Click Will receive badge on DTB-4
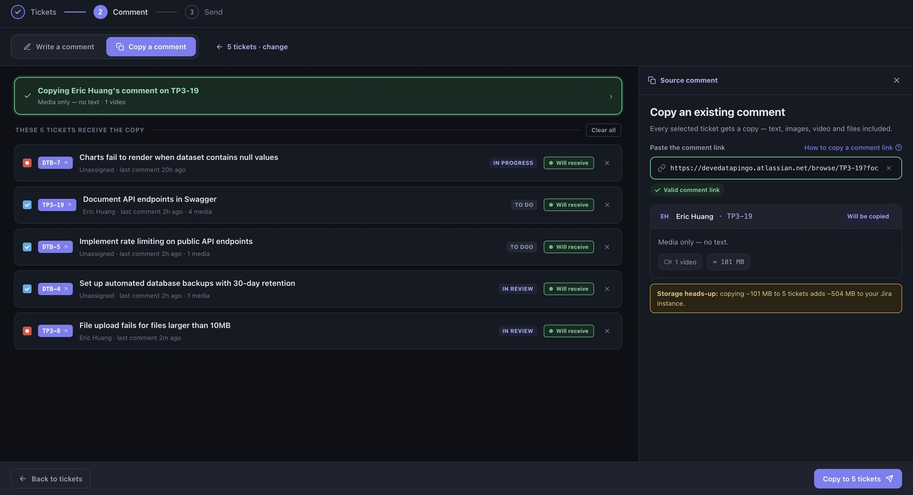 (x=568, y=289)
